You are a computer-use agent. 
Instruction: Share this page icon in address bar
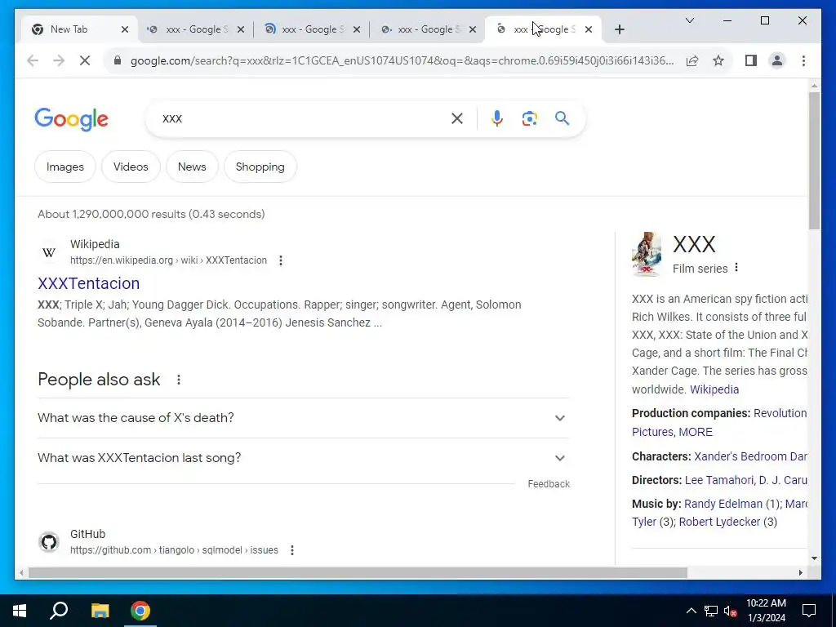692,60
